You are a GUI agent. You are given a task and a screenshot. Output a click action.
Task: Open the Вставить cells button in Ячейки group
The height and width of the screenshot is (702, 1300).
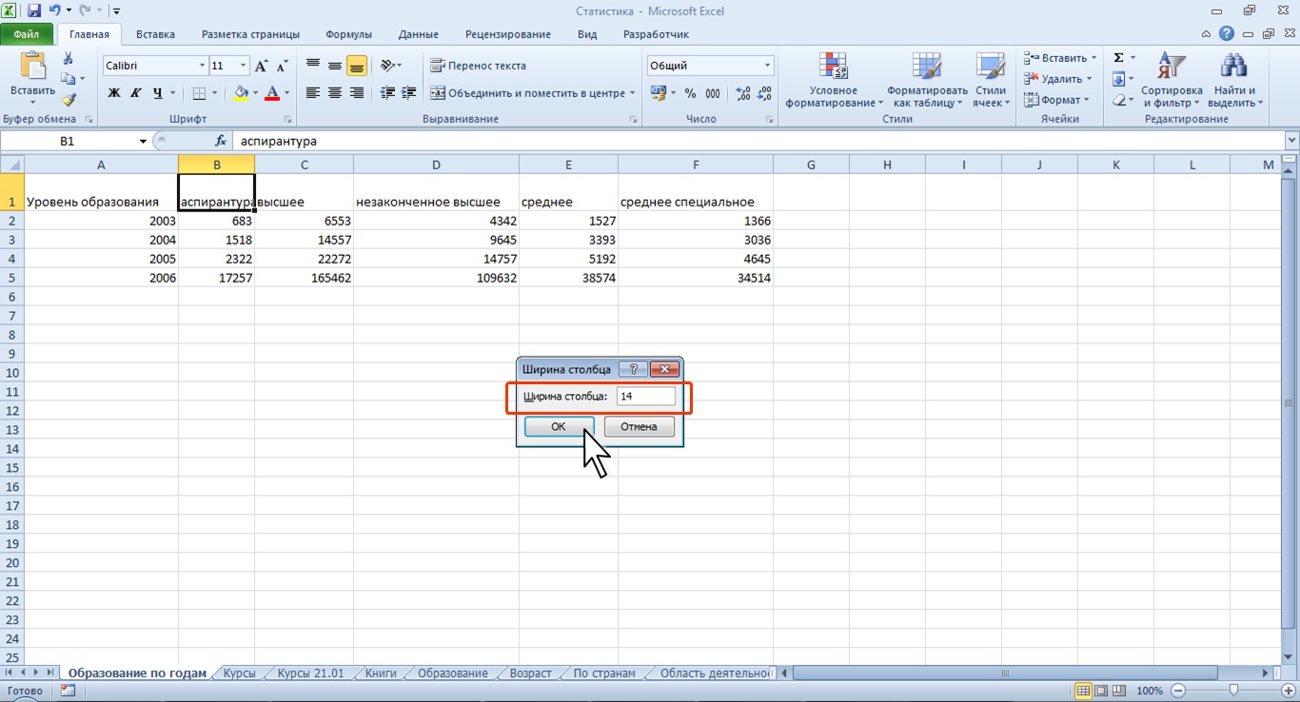[1060, 58]
